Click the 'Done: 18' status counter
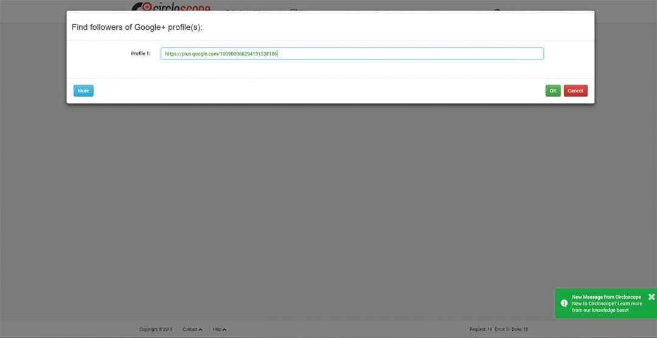 point(520,329)
